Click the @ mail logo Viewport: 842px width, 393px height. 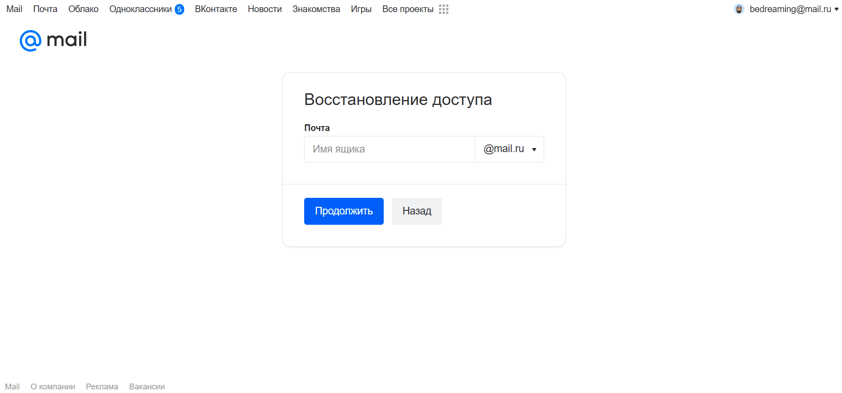click(x=53, y=40)
